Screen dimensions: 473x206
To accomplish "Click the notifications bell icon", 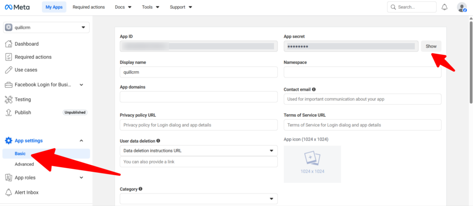I will point(444,7).
